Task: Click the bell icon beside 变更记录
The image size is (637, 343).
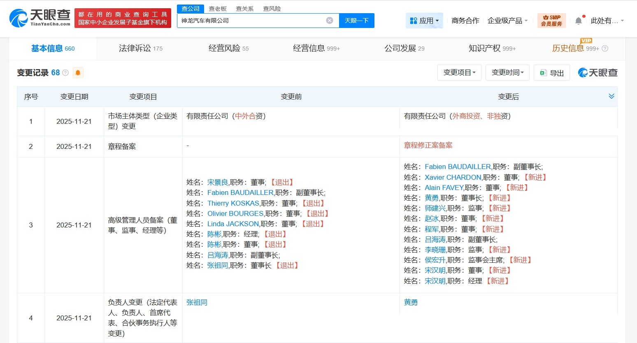Action: [78, 72]
